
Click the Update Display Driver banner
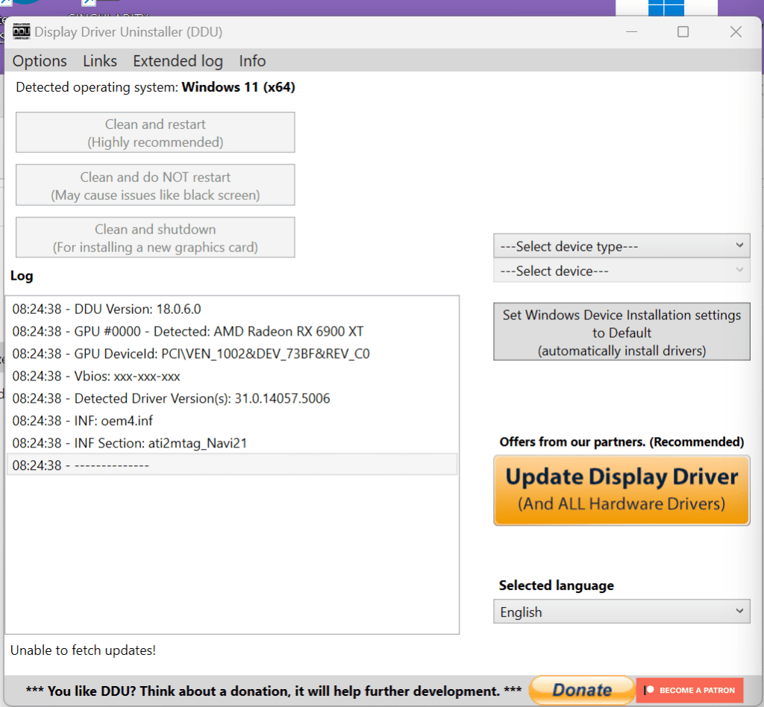pyautogui.click(x=621, y=490)
